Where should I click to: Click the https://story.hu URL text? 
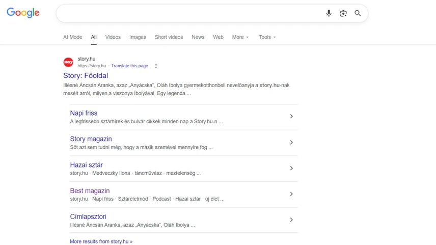pyautogui.click(x=92, y=66)
